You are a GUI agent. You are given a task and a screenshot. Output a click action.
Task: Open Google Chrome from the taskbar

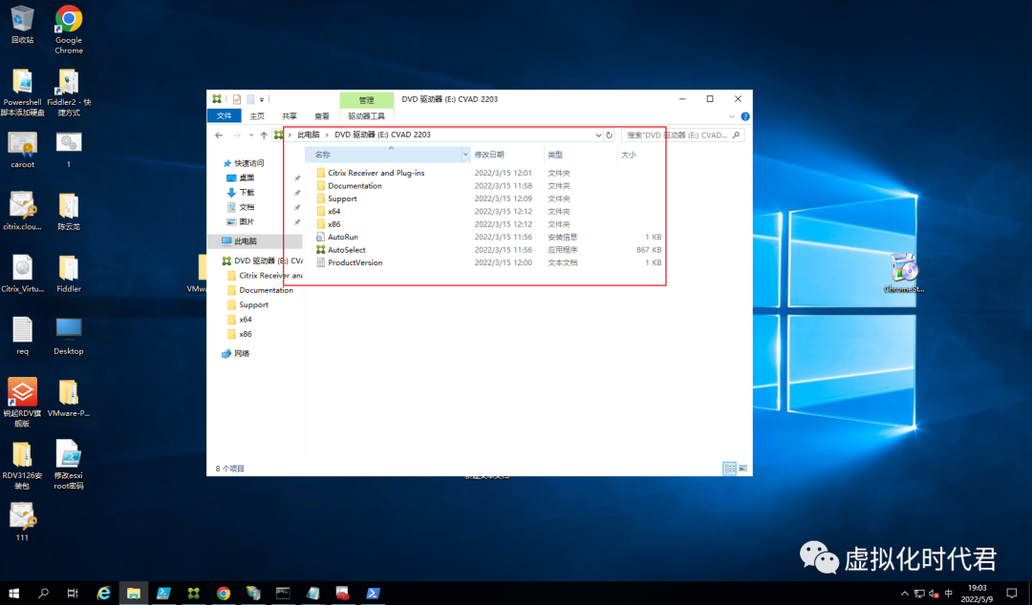[224, 594]
